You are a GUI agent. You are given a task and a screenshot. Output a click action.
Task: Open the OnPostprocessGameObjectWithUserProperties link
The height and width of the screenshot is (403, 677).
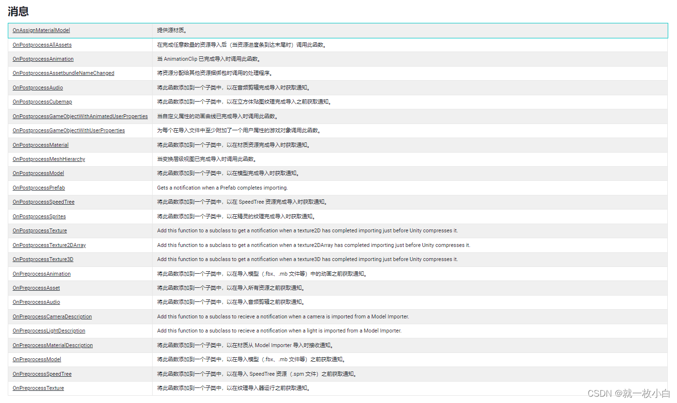[69, 130]
